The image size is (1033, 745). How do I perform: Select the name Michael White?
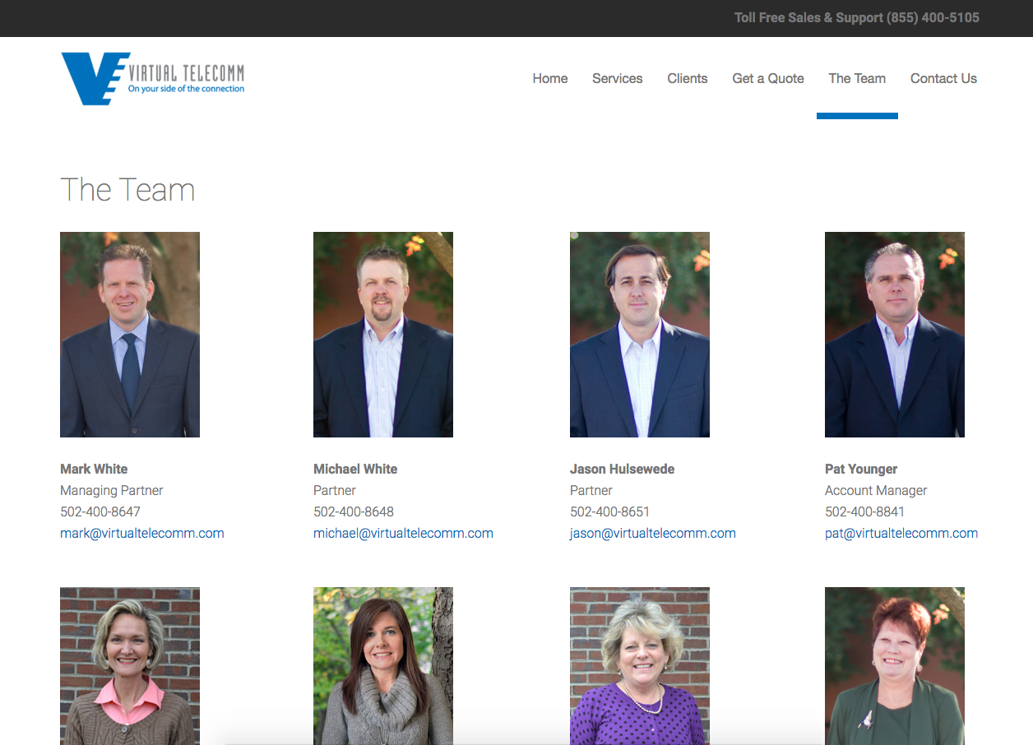[355, 469]
